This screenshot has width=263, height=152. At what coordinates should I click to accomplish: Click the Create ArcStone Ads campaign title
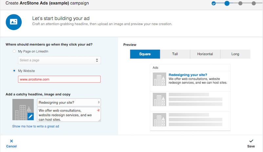pos(47,3)
